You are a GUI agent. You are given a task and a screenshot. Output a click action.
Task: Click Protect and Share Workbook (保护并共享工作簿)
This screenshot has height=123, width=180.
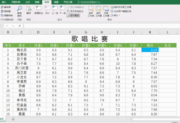tap(121, 7)
